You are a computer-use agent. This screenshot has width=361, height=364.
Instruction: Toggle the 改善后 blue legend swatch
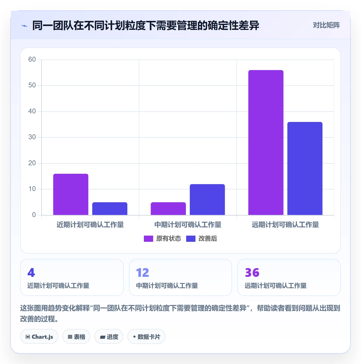coord(191,239)
